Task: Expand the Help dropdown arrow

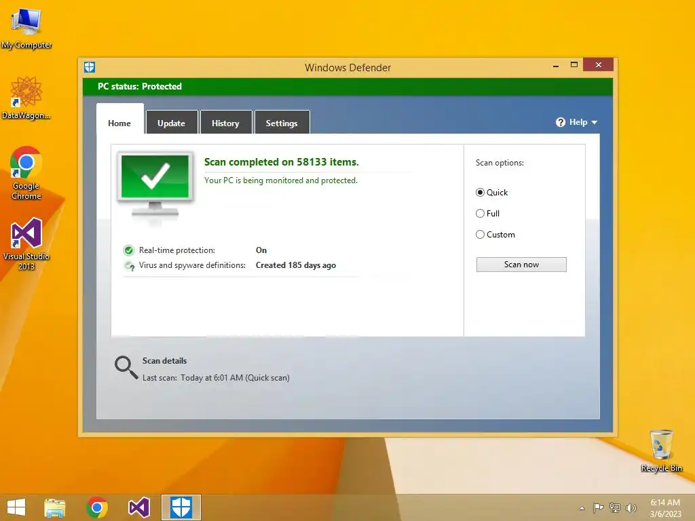Action: coord(595,122)
